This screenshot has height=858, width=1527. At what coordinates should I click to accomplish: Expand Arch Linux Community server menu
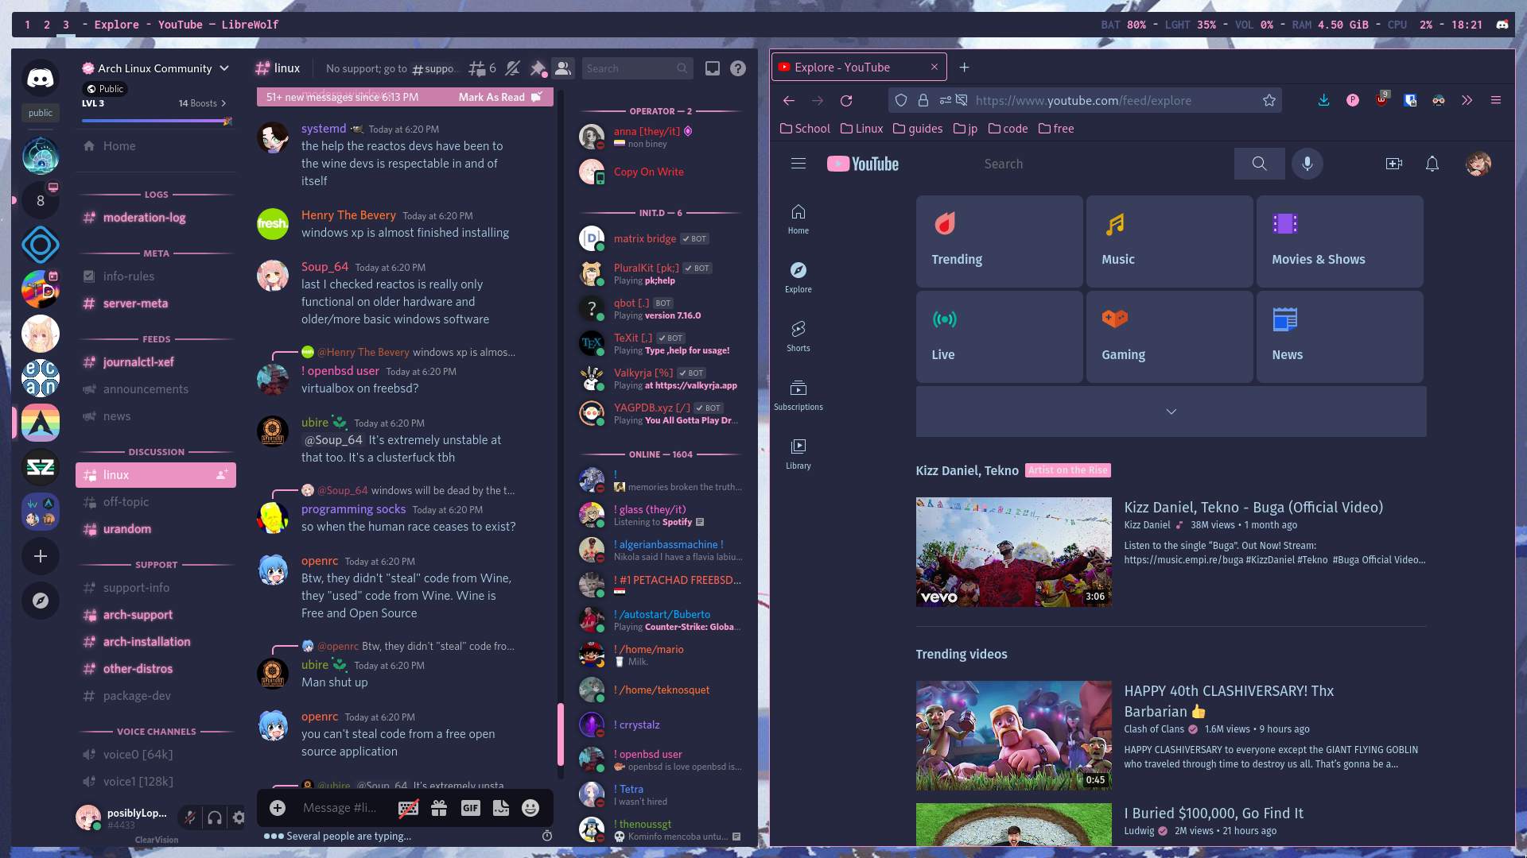(x=224, y=68)
